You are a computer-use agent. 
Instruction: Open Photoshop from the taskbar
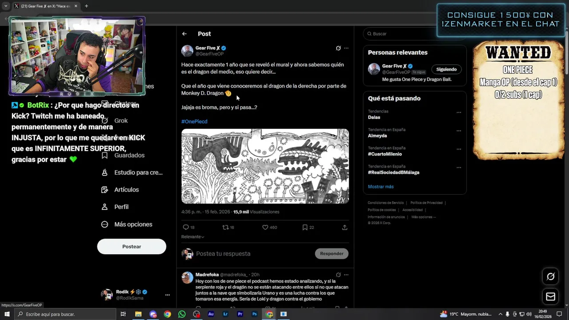coord(254,314)
